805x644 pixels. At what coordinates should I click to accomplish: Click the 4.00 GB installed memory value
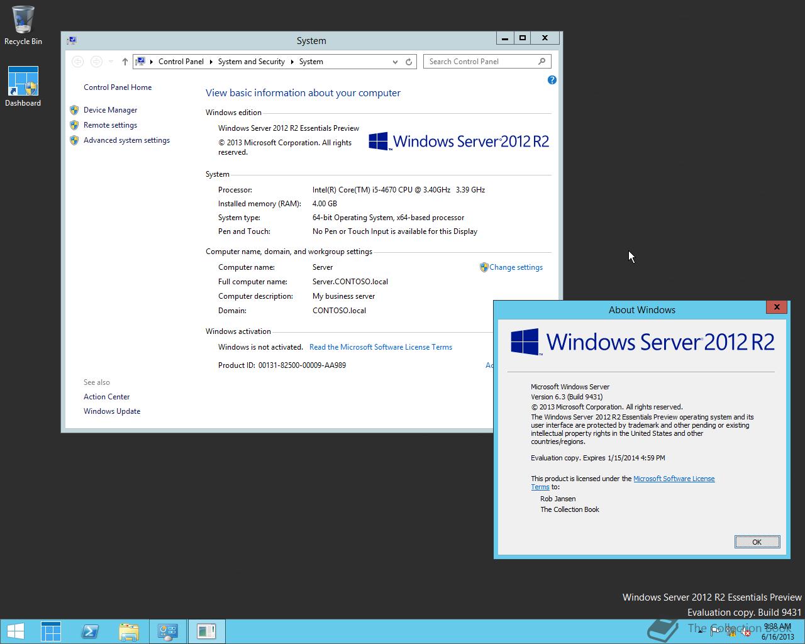pyautogui.click(x=325, y=204)
